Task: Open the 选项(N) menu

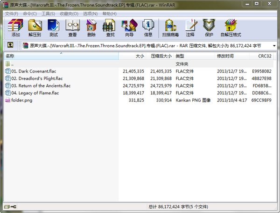Action: tap(91, 14)
